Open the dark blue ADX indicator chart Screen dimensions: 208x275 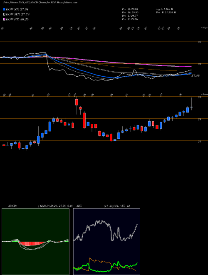(x=106, y=242)
